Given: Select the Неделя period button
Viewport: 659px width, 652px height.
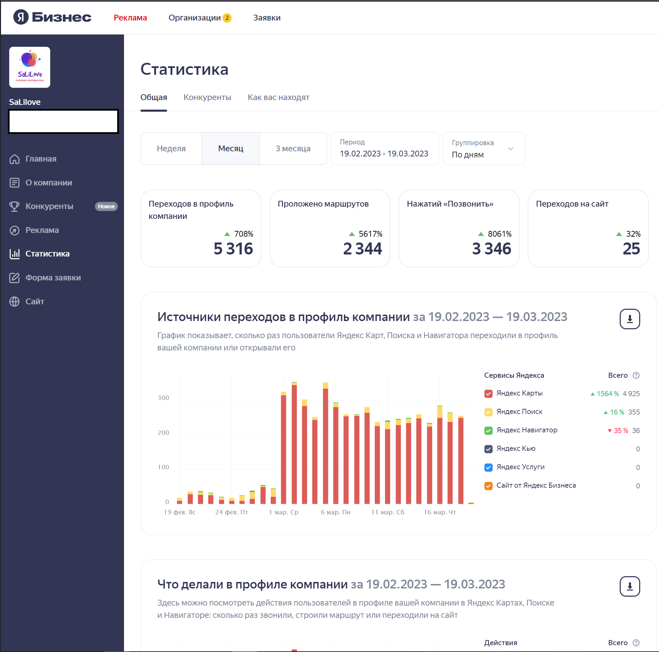Looking at the screenshot, I should [171, 149].
